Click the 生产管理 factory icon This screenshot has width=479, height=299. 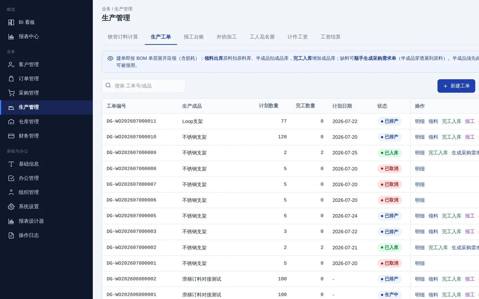(x=11, y=107)
